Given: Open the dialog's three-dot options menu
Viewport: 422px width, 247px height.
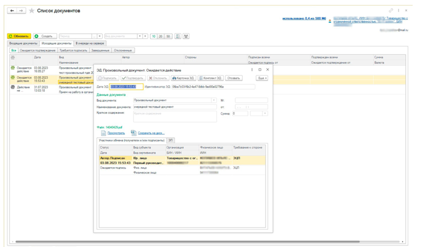Looking at the screenshot, I should click(252, 70).
